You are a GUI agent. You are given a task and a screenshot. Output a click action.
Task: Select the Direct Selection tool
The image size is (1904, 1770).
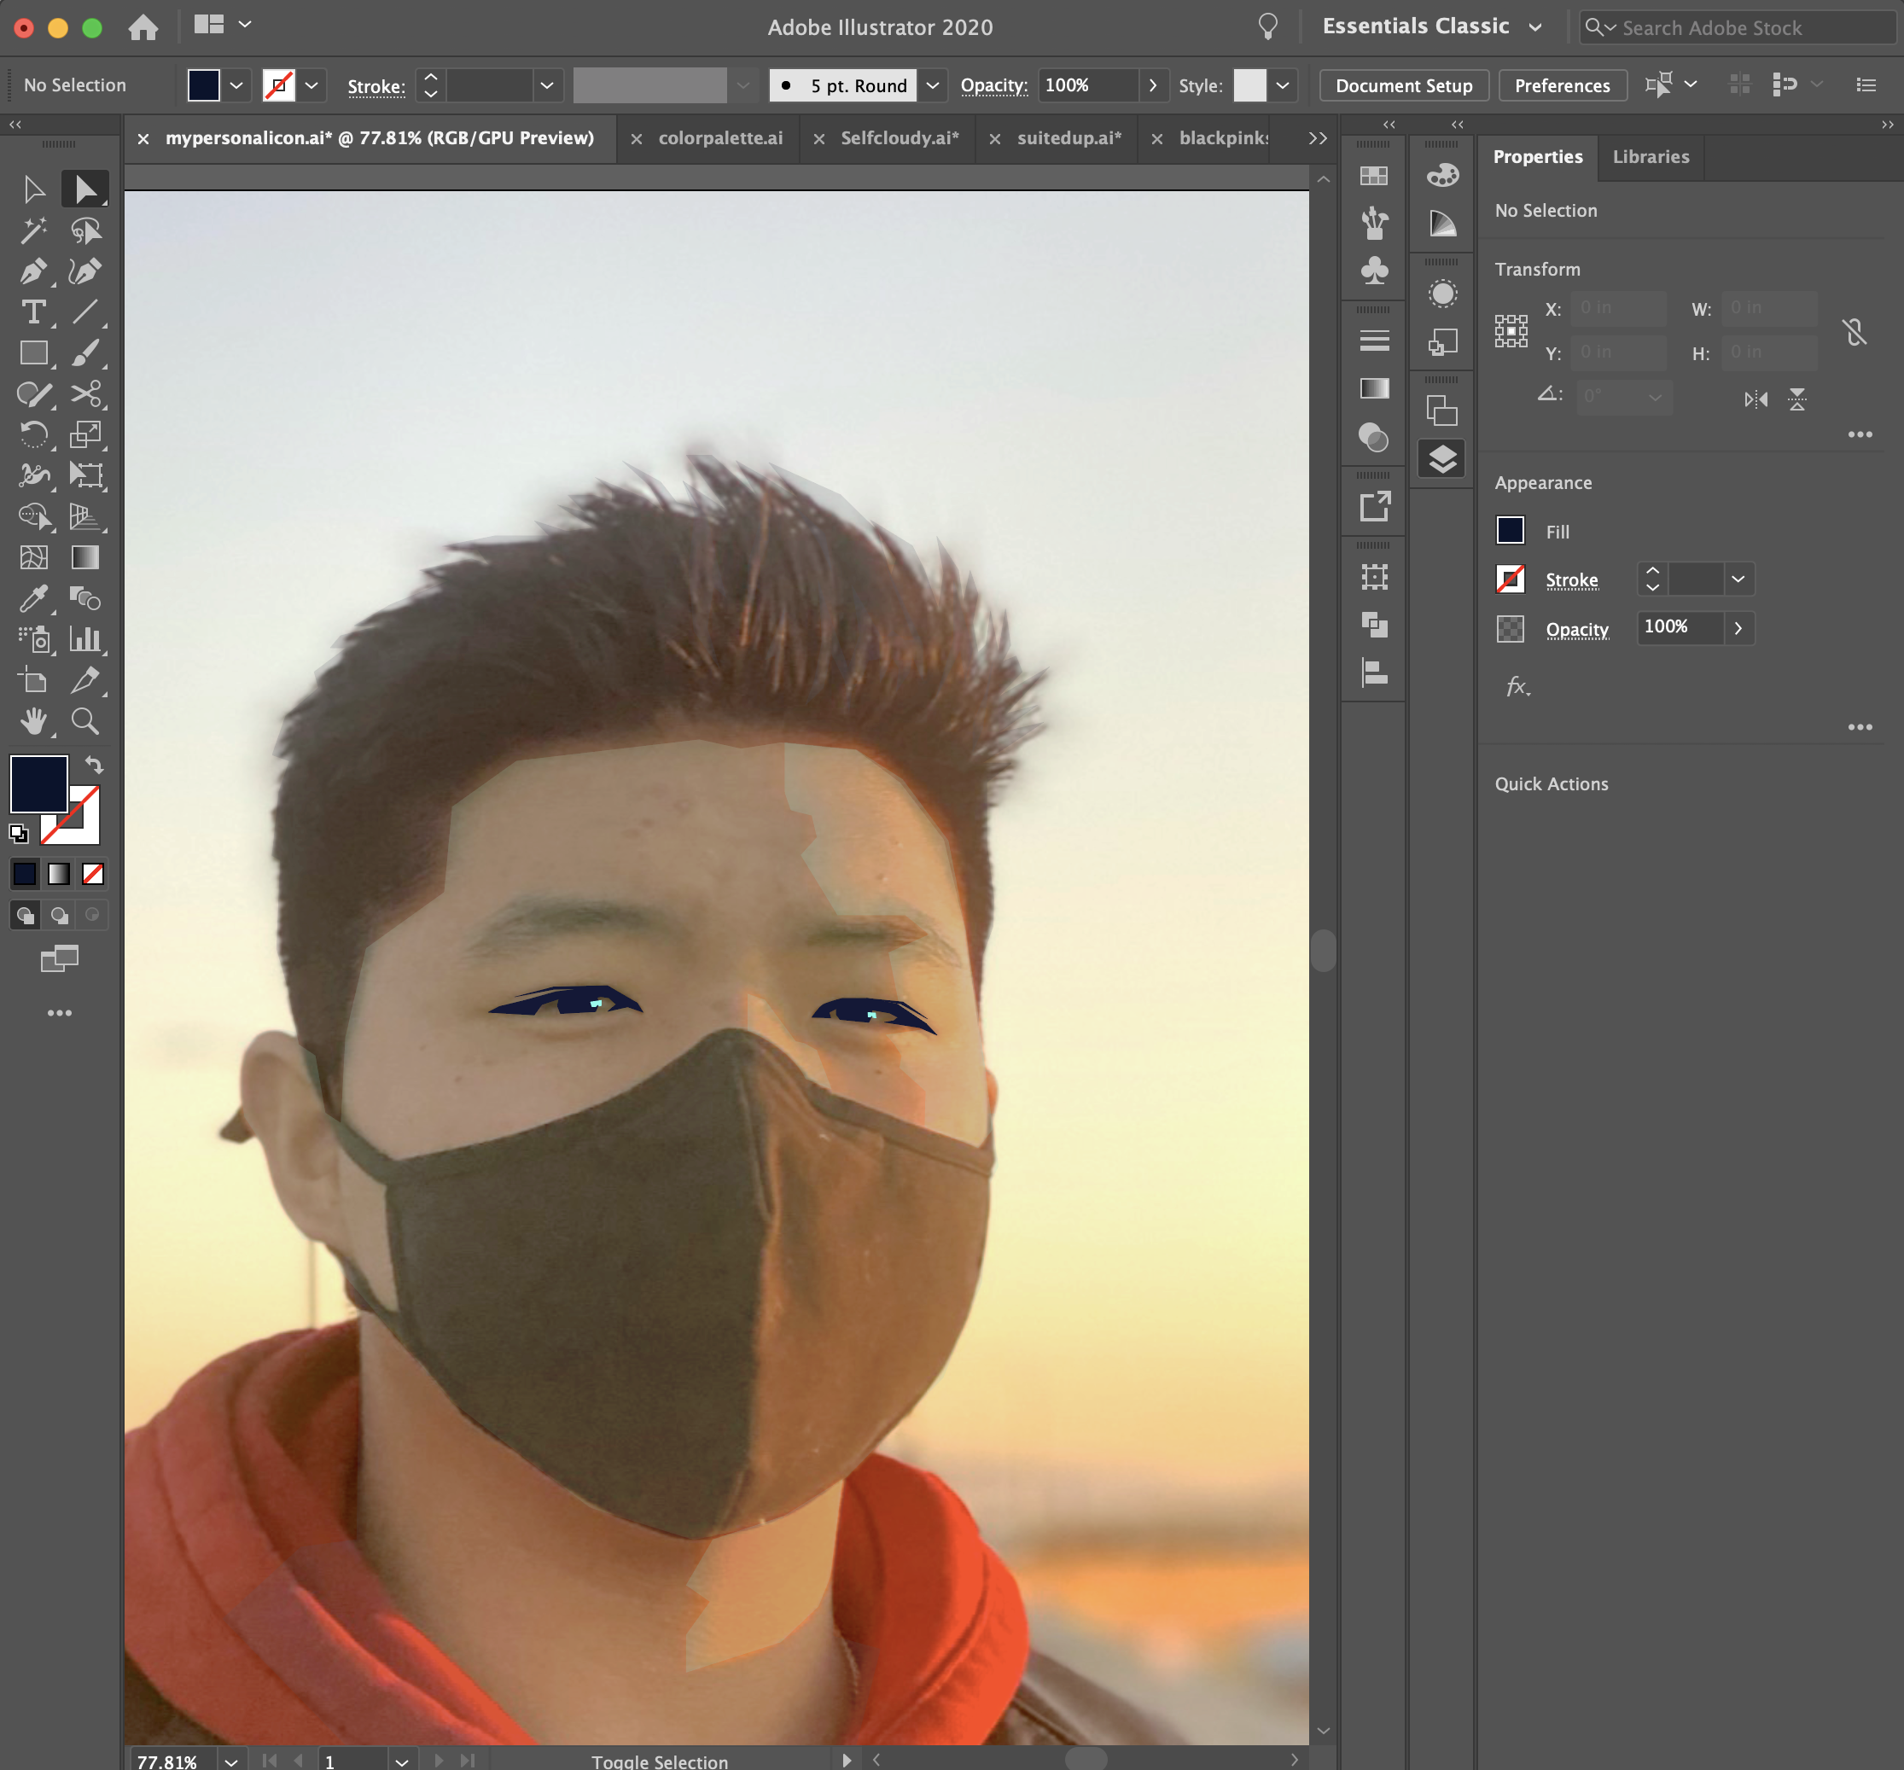[85, 189]
